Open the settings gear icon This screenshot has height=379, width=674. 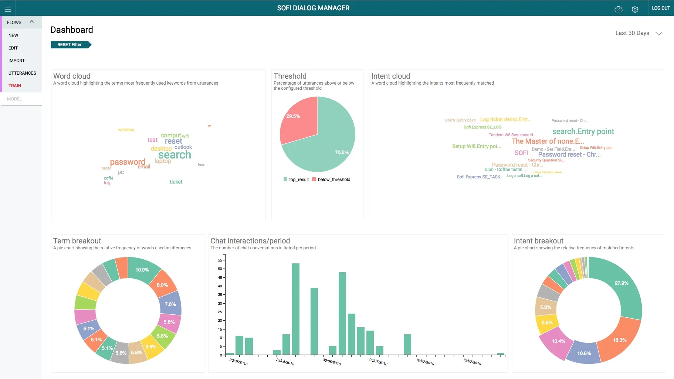pos(635,9)
